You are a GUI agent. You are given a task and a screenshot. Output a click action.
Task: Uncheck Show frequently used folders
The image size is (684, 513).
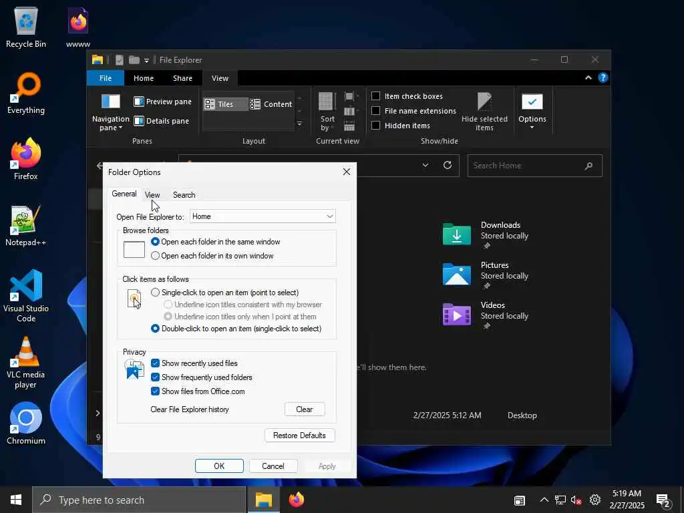(155, 377)
